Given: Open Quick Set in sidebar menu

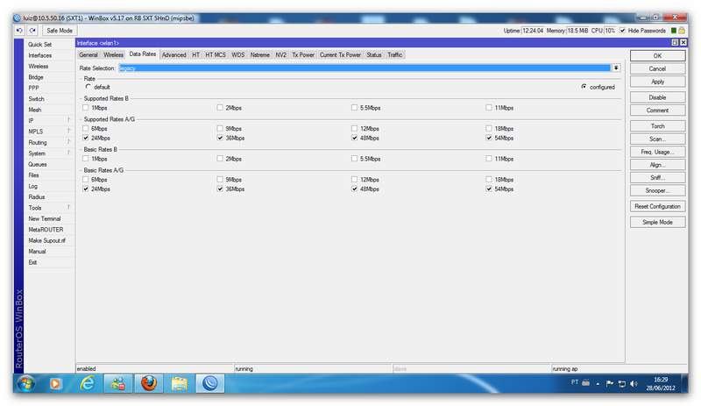Looking at the screenshot, I should tap(49, 45).
